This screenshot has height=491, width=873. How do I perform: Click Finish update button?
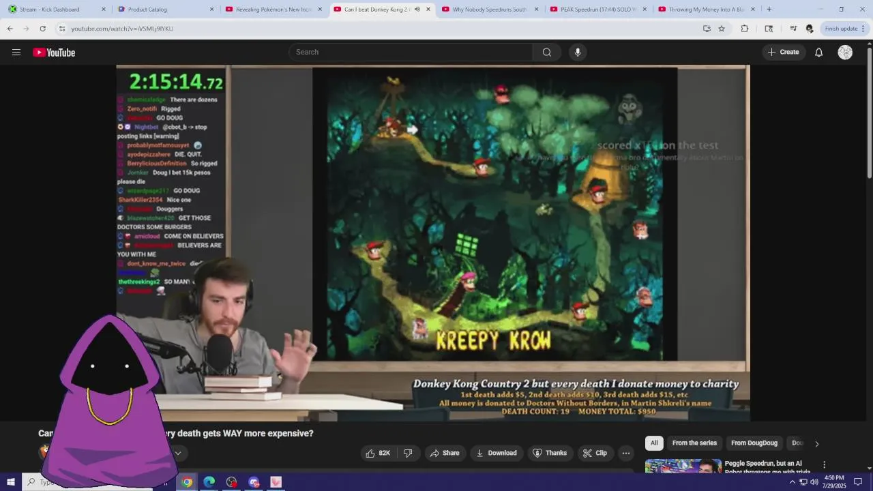point(841,29)
